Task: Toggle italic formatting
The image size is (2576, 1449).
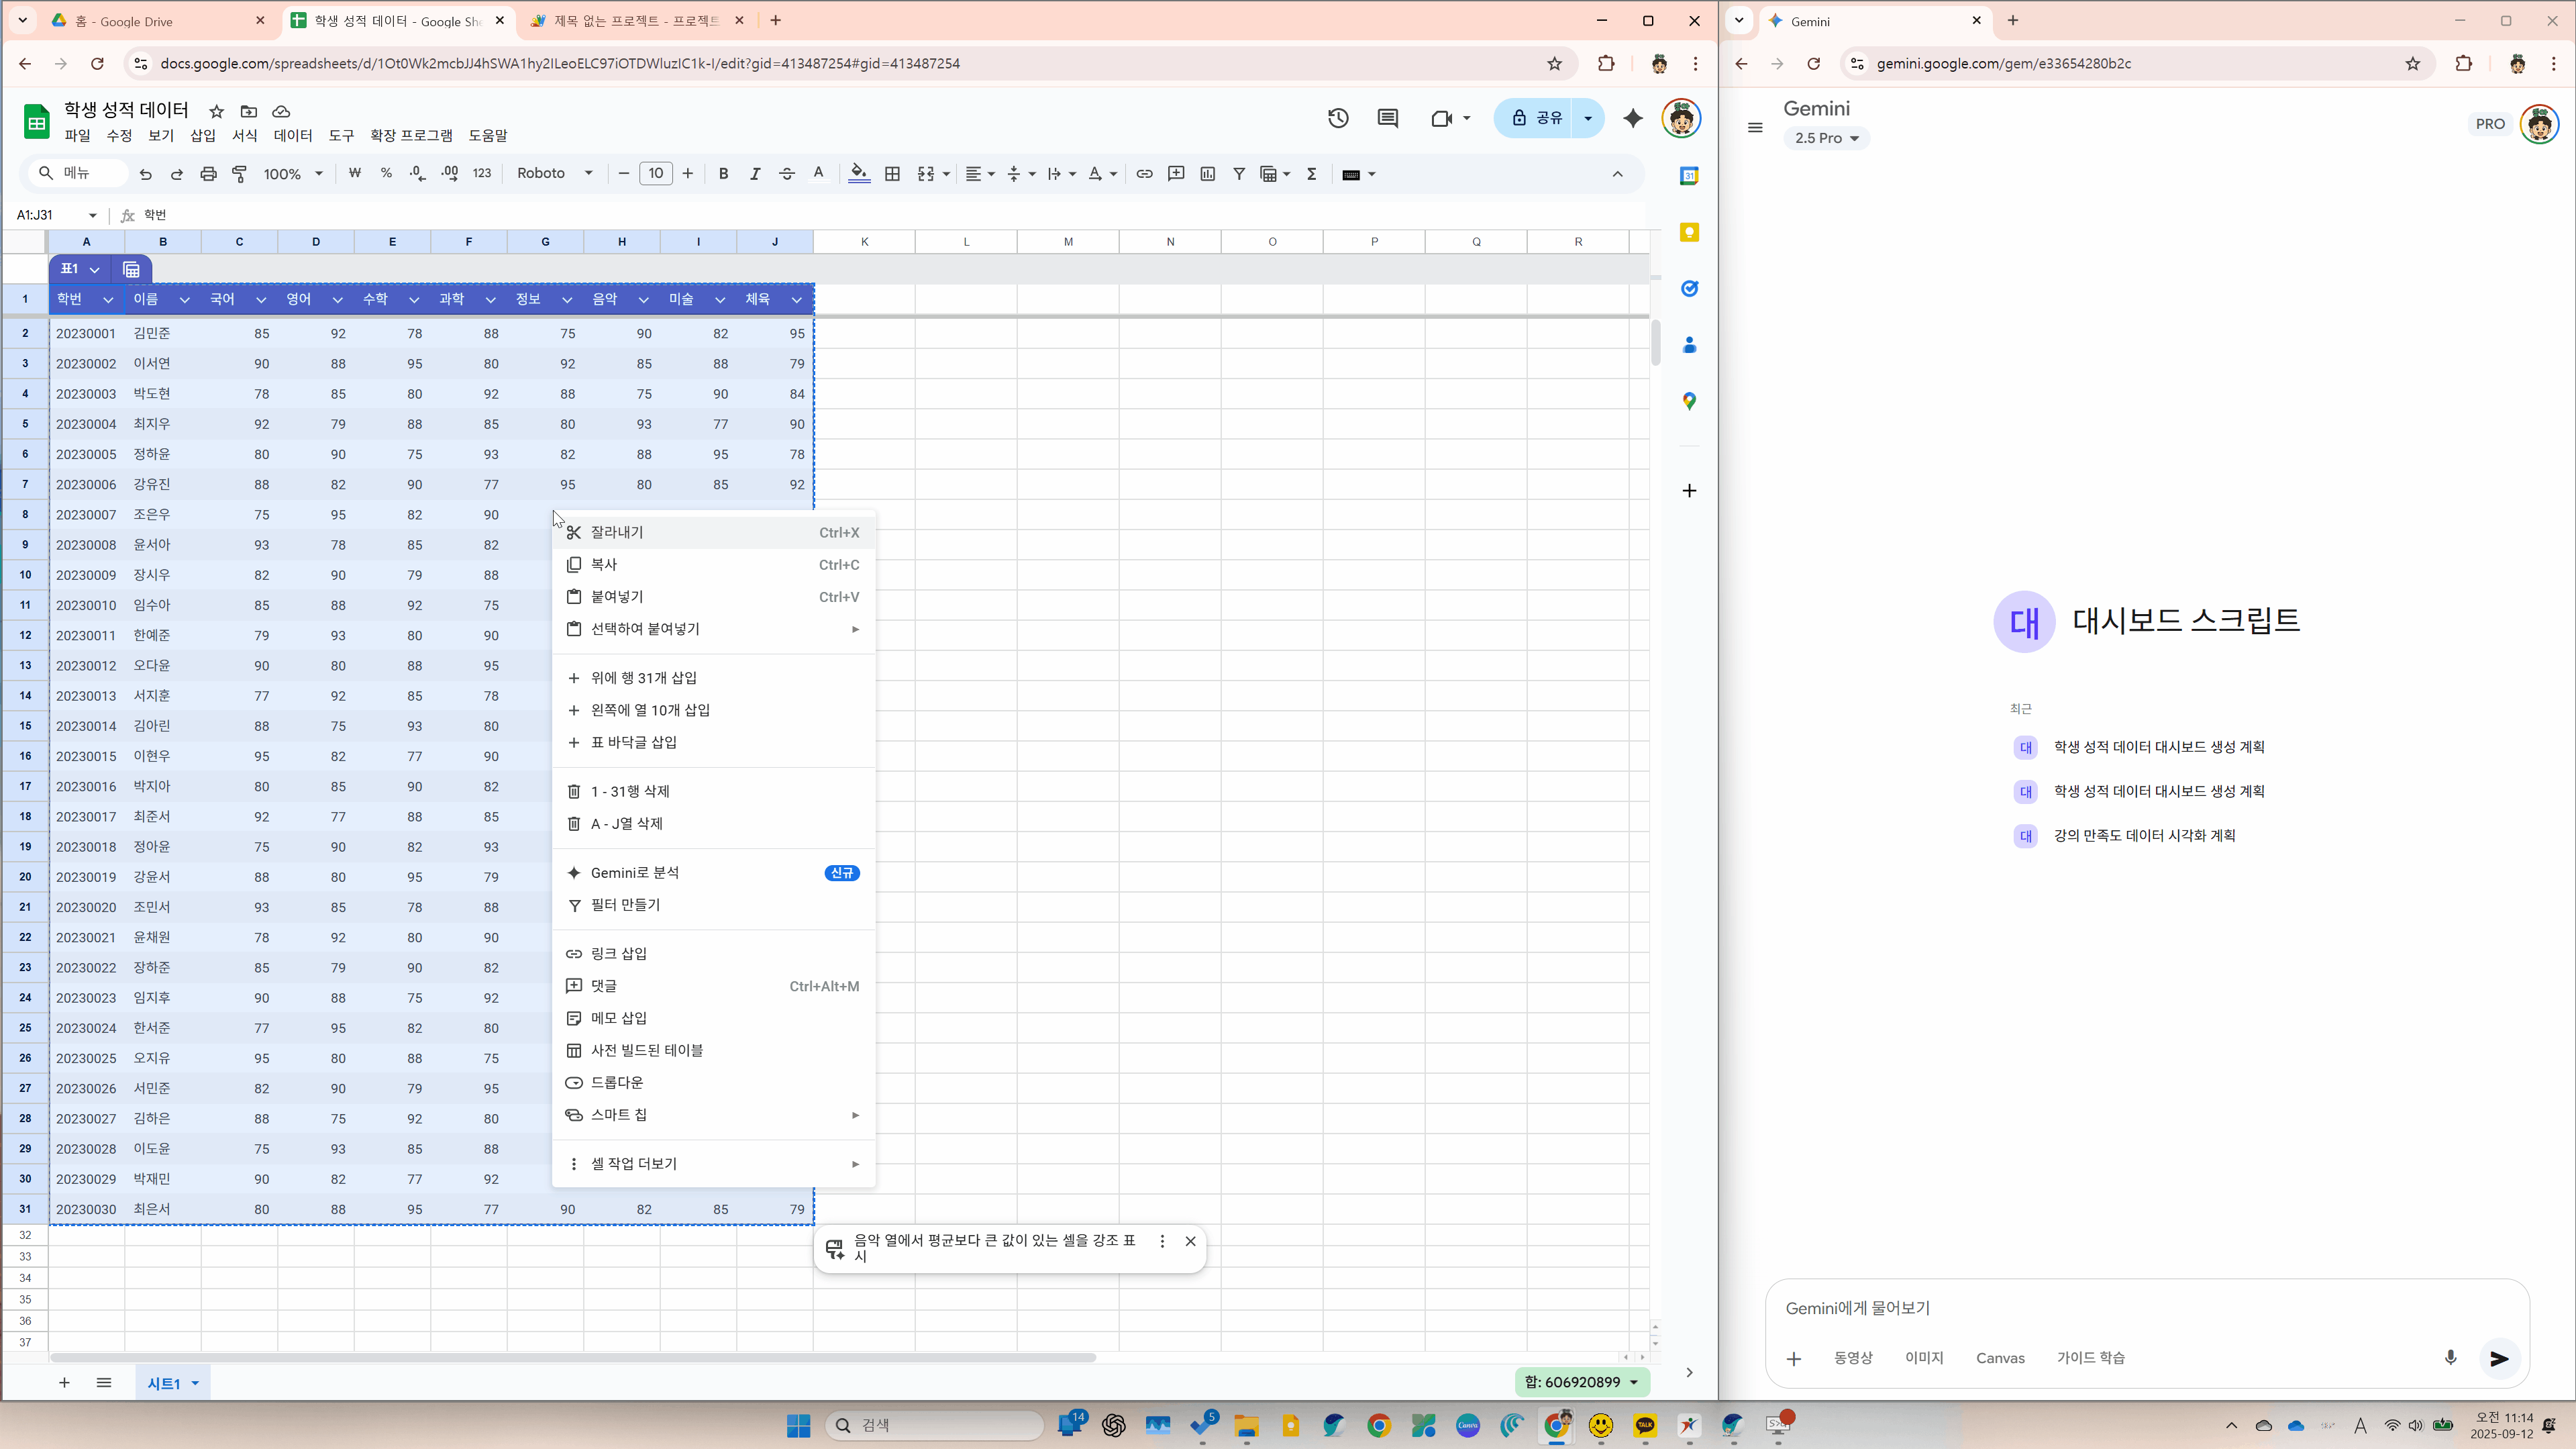Action: tap(755, 174)
